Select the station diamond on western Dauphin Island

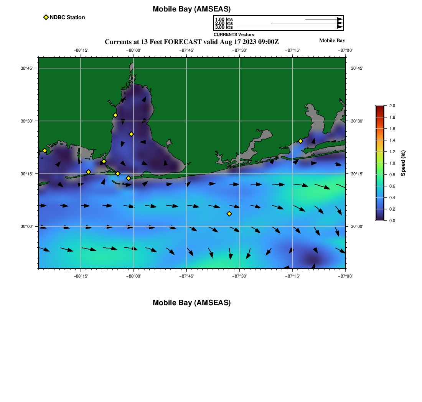tap(89, 172)
